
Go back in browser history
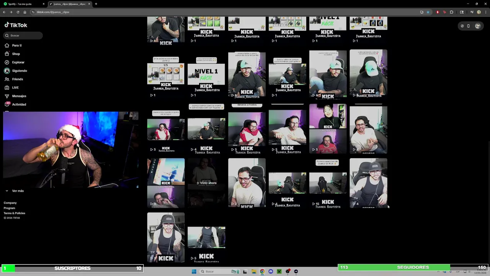4,12
